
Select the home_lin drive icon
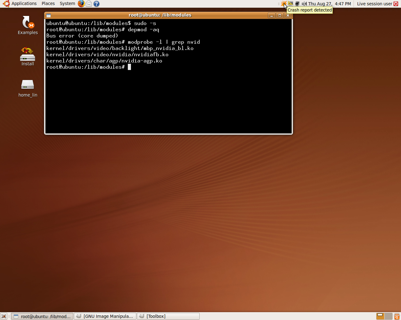28,88
